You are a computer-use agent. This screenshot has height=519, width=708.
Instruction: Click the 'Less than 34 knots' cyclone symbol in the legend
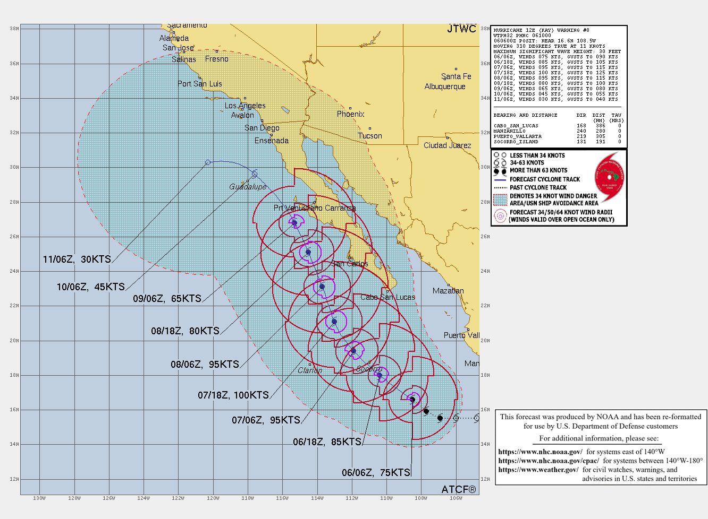(x=500, y=155)
